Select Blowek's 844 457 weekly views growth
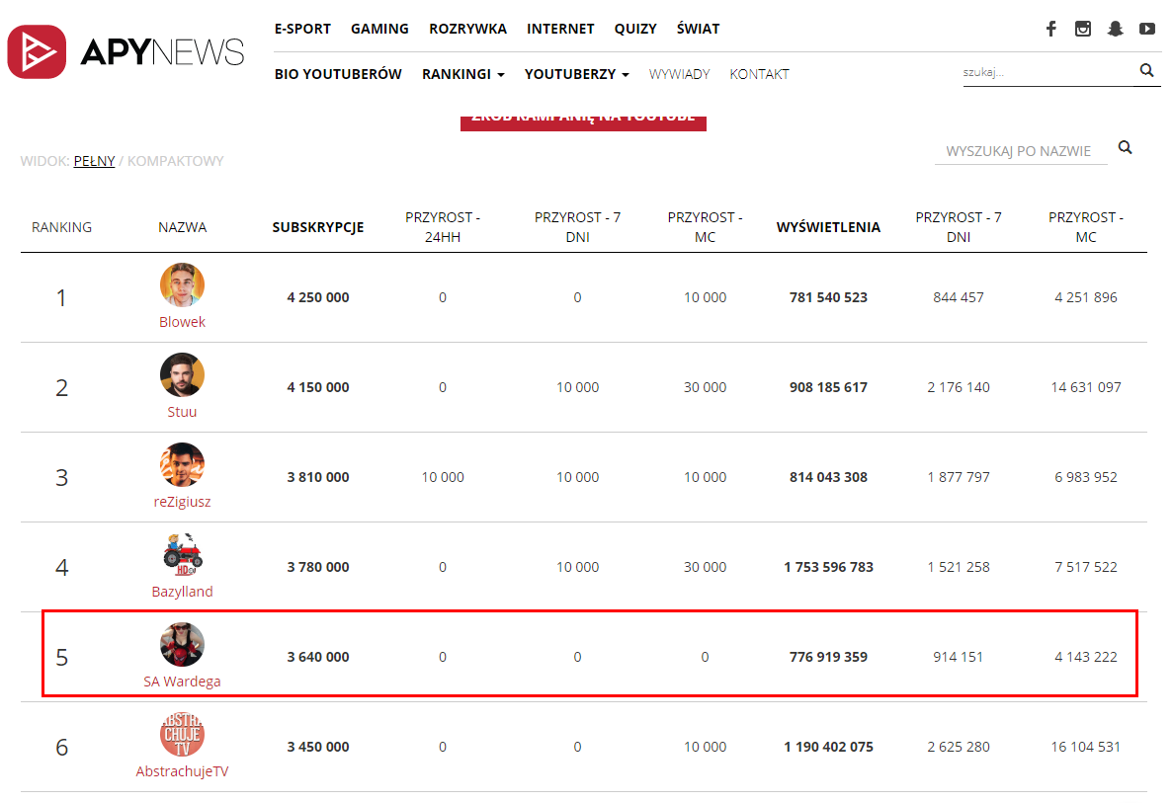Image resolution: width=1173 pixels, height=803 pixels. pos(959,297)
